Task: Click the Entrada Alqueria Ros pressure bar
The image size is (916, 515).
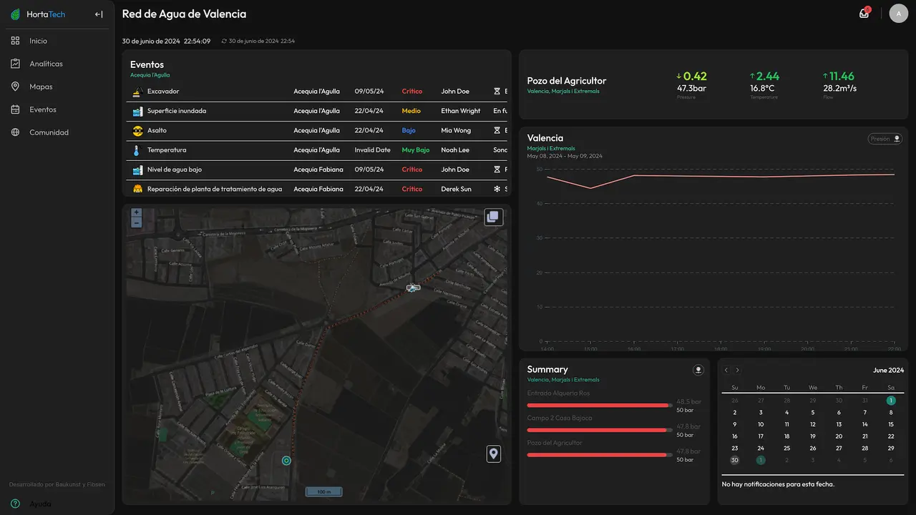Action: [599, 406]
